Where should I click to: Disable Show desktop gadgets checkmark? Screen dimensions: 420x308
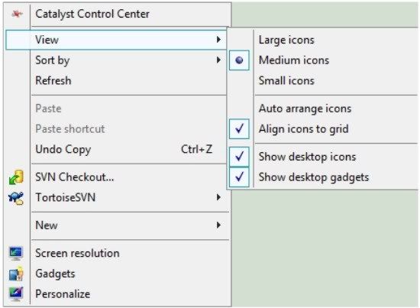coord(239,177)
